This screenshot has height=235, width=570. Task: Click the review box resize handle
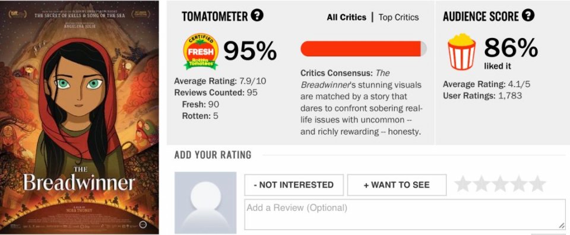point(561,226)
